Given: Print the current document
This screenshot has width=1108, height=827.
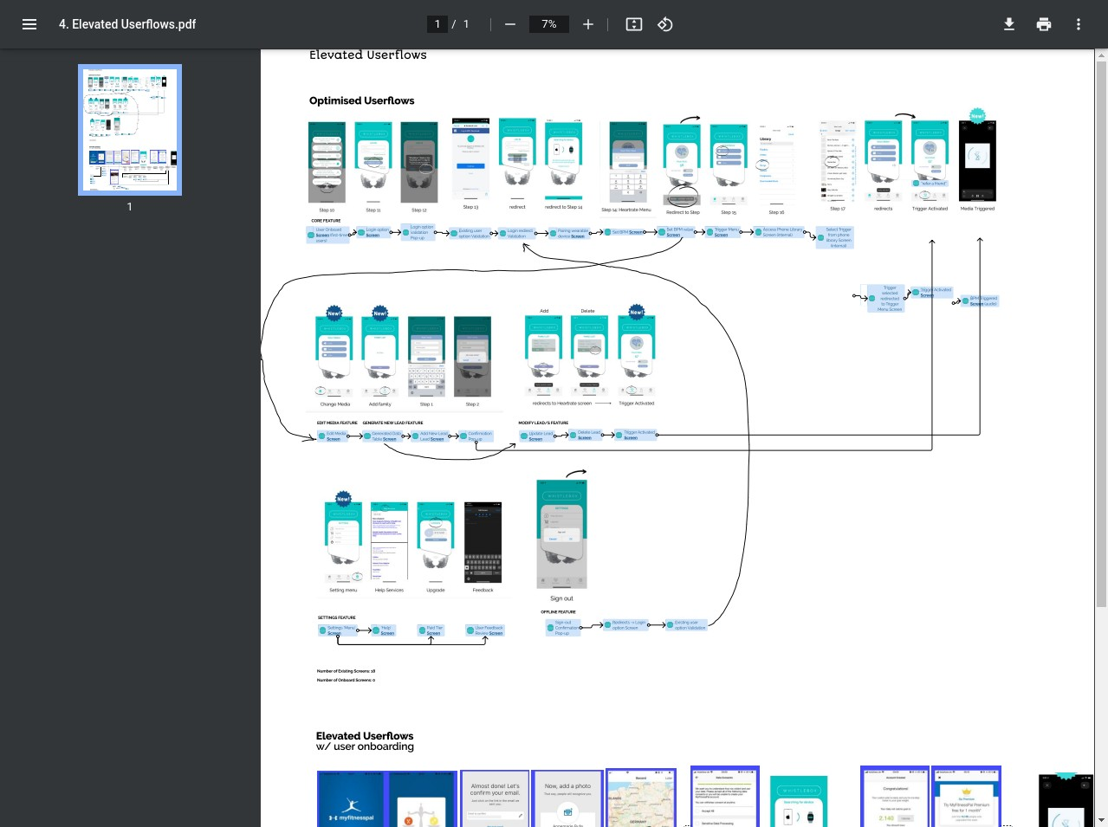Looking at the screenshot, I should coord(1043,24).
